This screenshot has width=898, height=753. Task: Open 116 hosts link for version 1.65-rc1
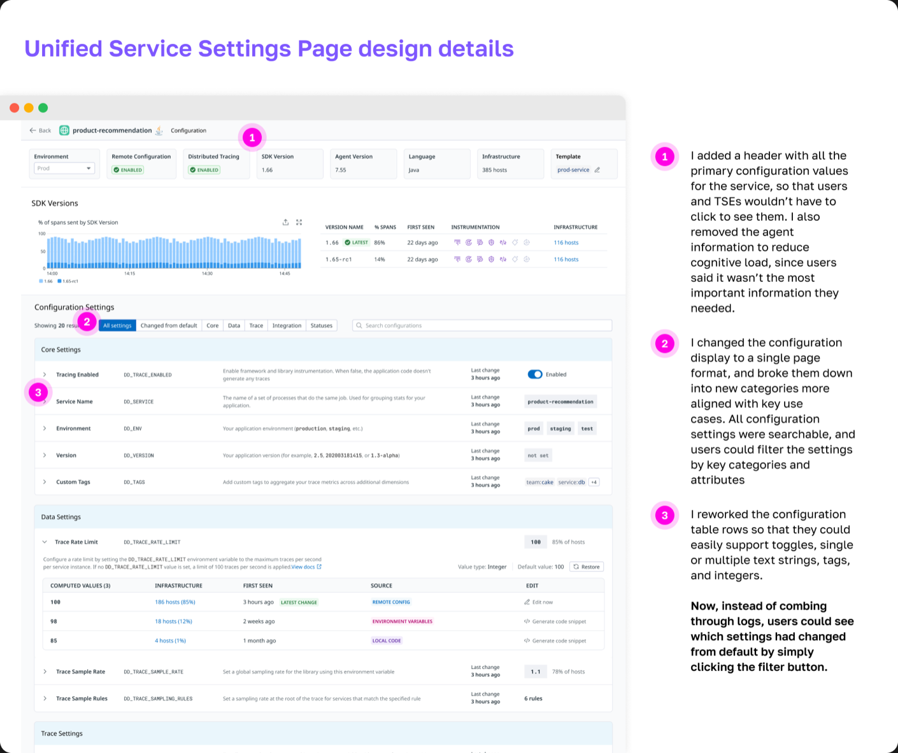click(x=566, y=259)
